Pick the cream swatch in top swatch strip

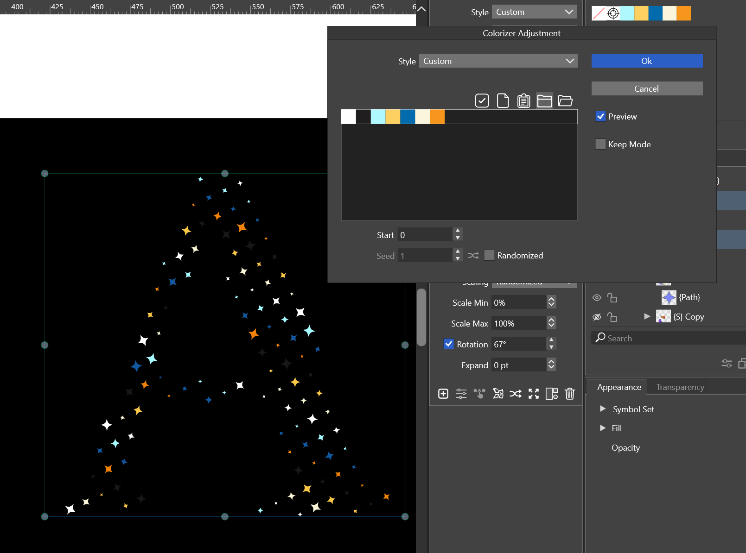click(669, 13)
